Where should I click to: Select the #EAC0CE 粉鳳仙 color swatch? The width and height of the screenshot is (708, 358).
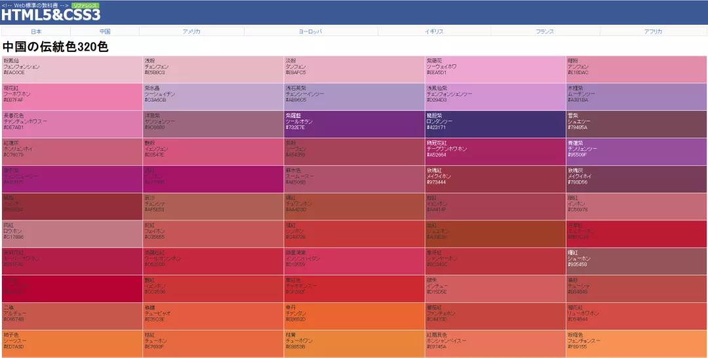[x=72, y=70]
